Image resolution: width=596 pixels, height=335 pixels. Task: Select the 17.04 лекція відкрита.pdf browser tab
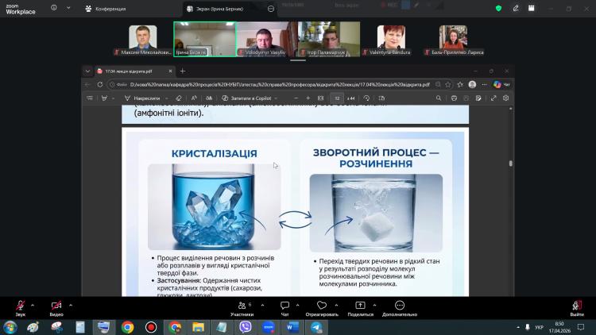coord(130,71)
